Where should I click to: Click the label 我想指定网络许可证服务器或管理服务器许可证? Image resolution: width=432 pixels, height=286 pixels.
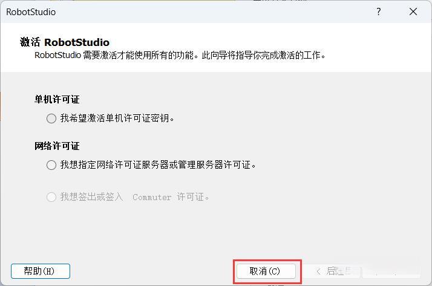click(x=158, y=165)
